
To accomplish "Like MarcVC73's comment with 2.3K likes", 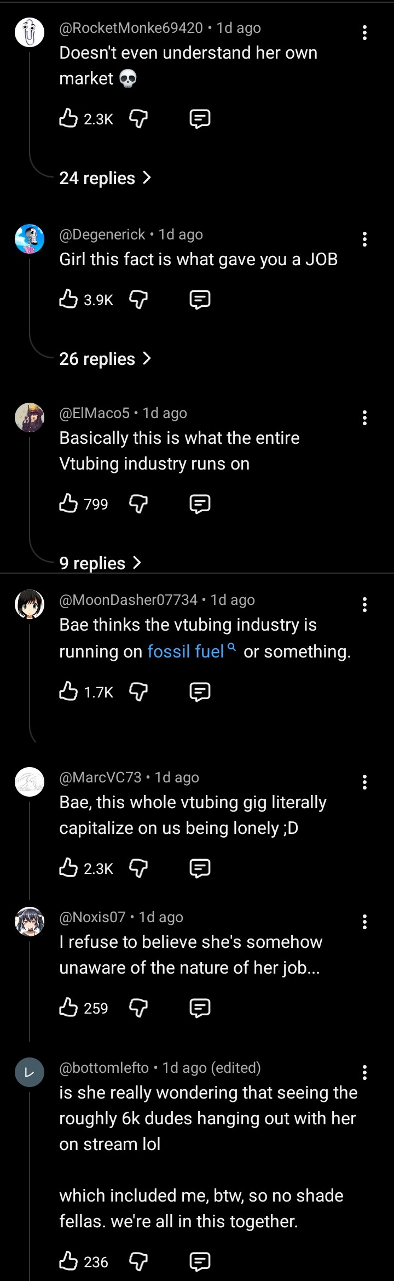I will 68,868.
